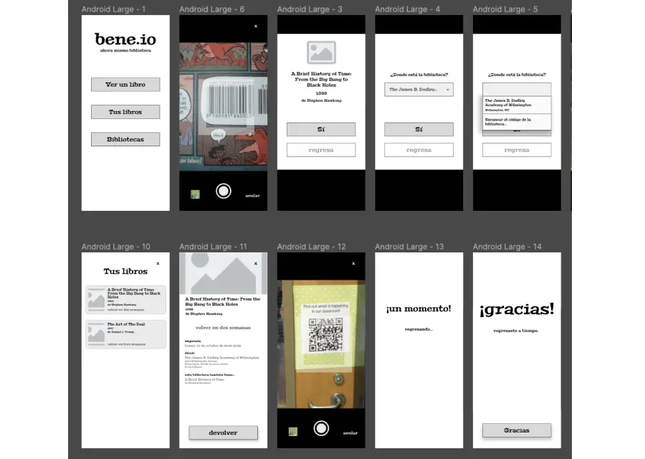Click 'anular' in QR scanner screen
Viewport: 645px width, 459px height.
(x=350, y=433)
